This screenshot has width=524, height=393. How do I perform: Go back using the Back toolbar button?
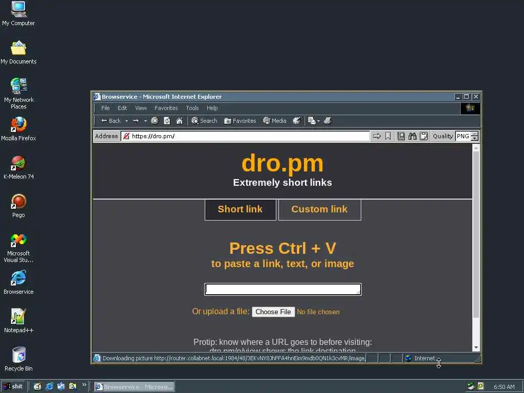(111, 121)
